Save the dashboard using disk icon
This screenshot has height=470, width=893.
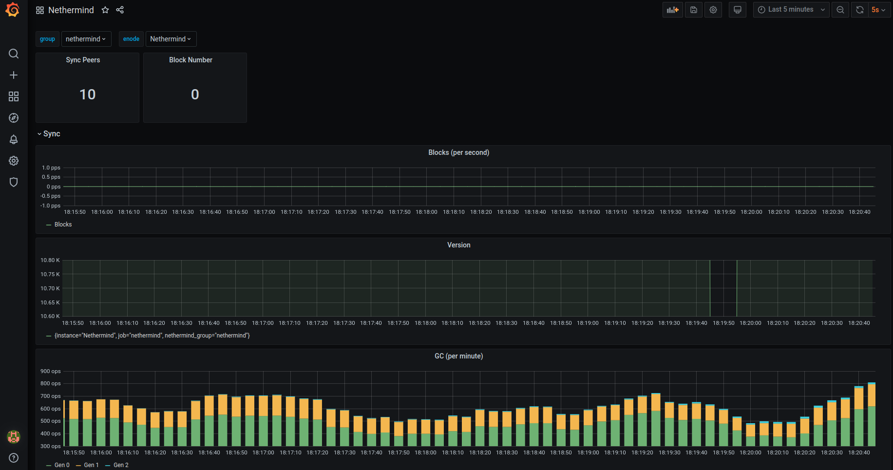(694, 10)
